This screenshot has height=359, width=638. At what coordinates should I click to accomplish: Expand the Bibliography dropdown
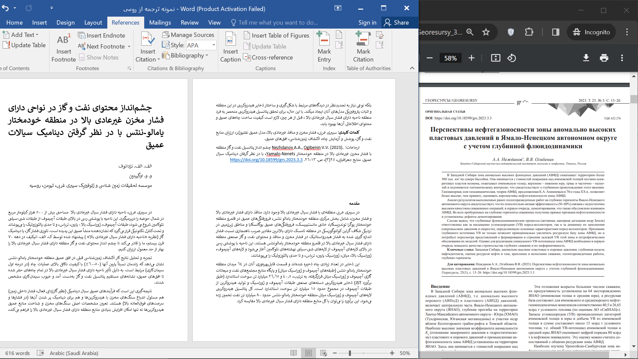tap(207, 56)
